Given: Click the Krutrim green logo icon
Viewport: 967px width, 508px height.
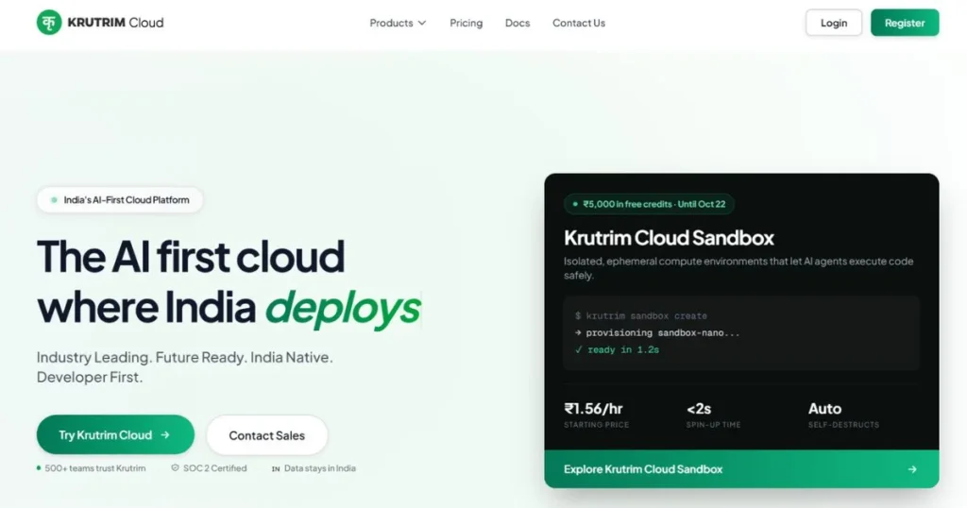Looking at the screenshot, I should (x=49, y=23).
